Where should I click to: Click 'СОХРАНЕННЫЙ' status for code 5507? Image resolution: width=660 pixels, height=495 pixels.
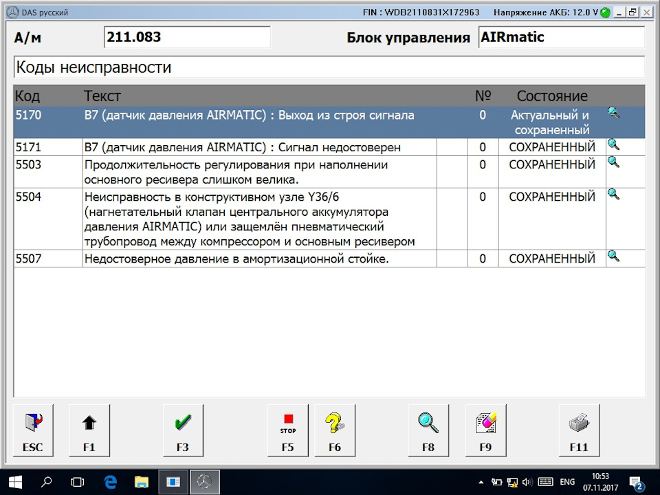pos(552,258)
